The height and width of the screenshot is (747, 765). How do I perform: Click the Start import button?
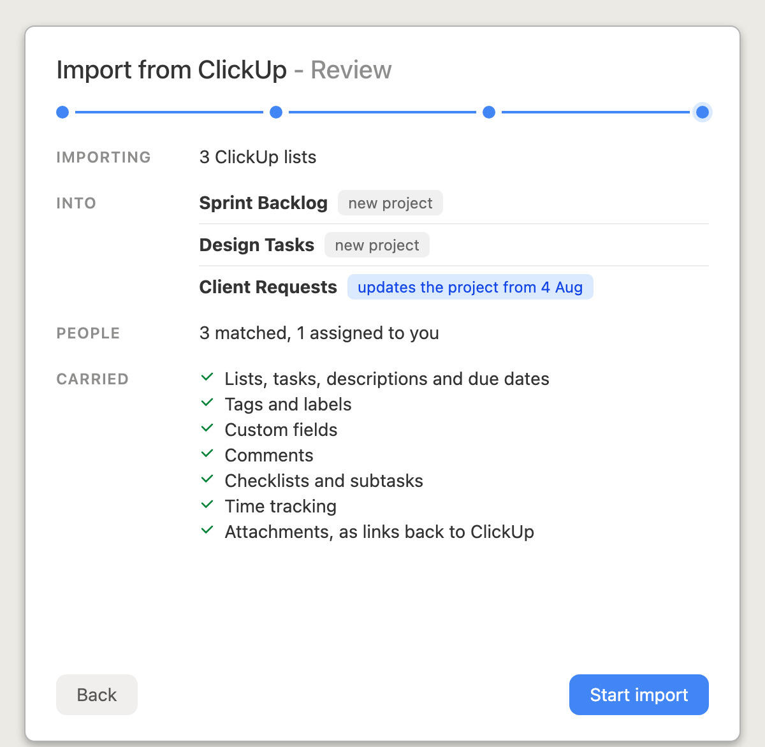[x=639, y=695]
